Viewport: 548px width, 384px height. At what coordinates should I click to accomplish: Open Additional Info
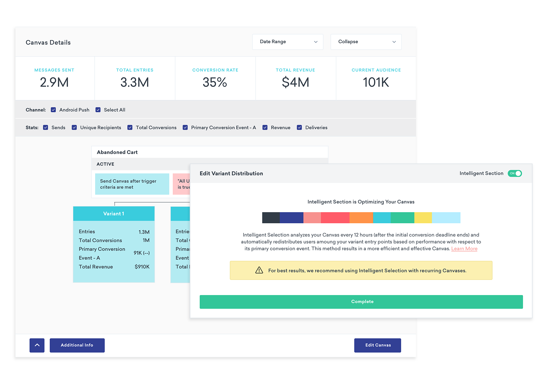pos(77,345)
